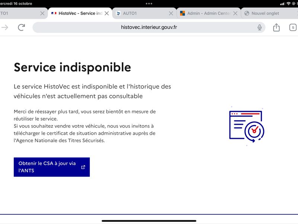The image size is (298, 224).
Task: Click the globe icon on Nouvel onglet tab
Action: coord(247,13)
